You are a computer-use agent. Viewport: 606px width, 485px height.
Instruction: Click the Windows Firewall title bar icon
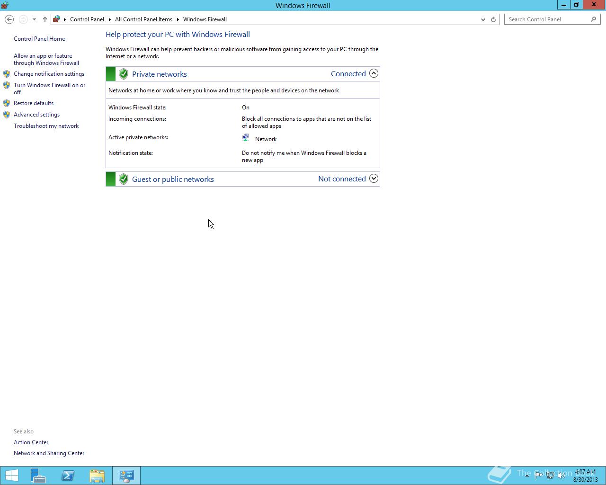pos(5,5)
